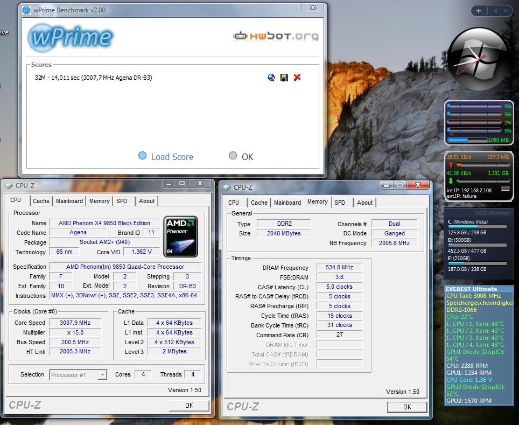Image resolution: width=519 pixels, height=425 pixels.
Task: Add a sidebar gadget with the plus button
Action: (478, 11)
